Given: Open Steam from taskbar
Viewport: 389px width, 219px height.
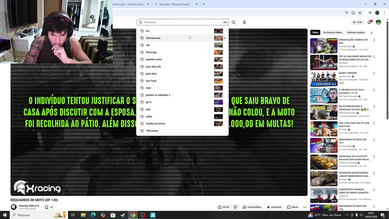Looking at the screenshot, I should click(123, 215).
